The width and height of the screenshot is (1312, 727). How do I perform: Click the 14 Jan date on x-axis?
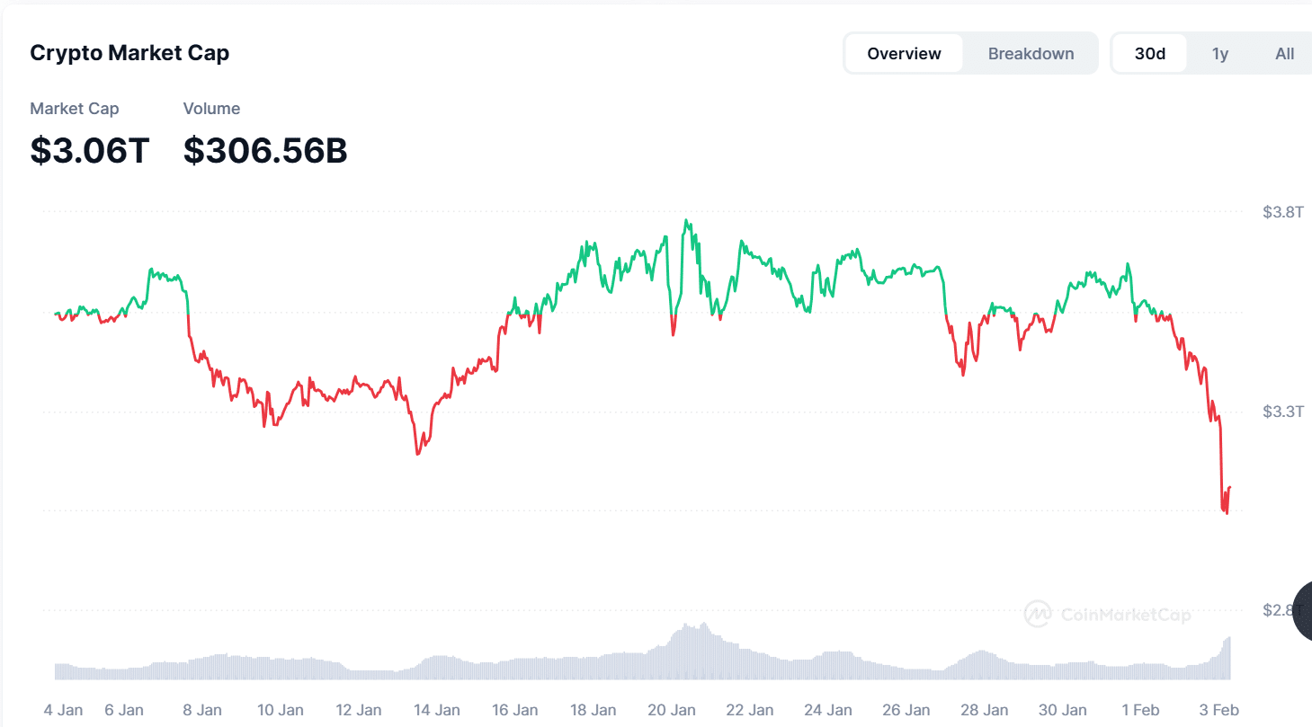pos(437,710)
